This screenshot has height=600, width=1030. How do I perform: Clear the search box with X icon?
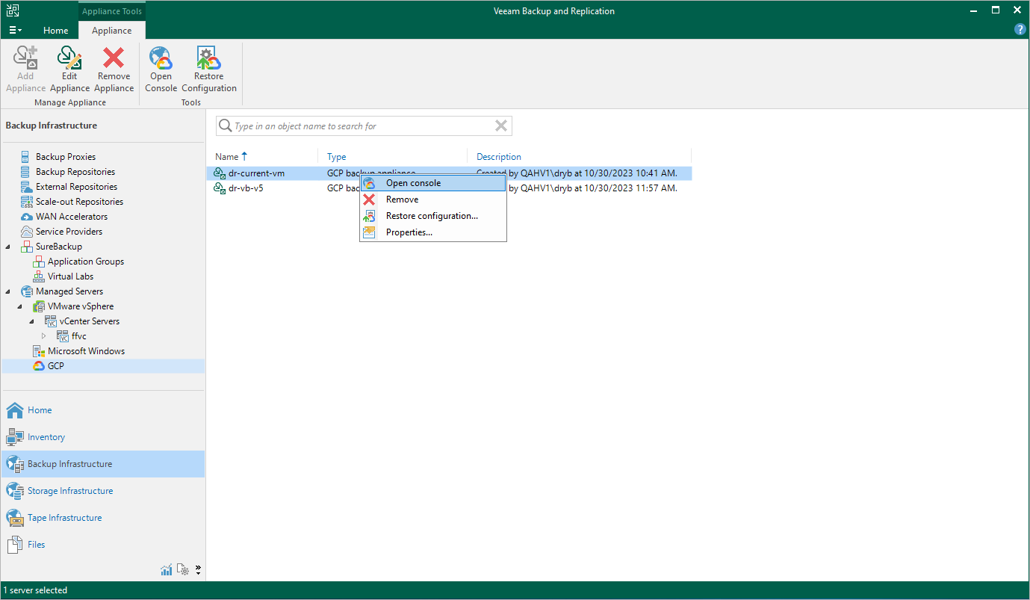501,126
